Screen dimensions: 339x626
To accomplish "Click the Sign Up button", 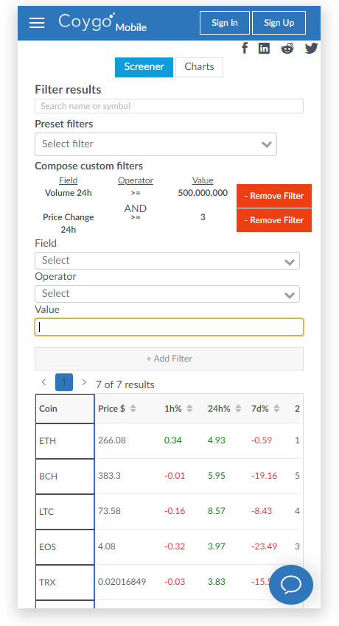I will point(279,23).
